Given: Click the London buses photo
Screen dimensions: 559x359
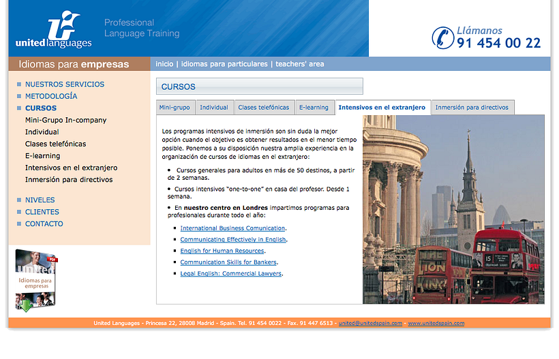Looking at the screenshot, I should click(453, 209).
